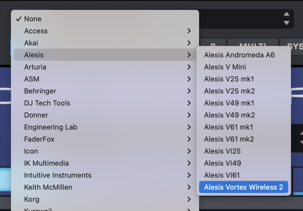Select Alesis V Mini controller
Screen dimensions: 303x211
pos(225,67)
